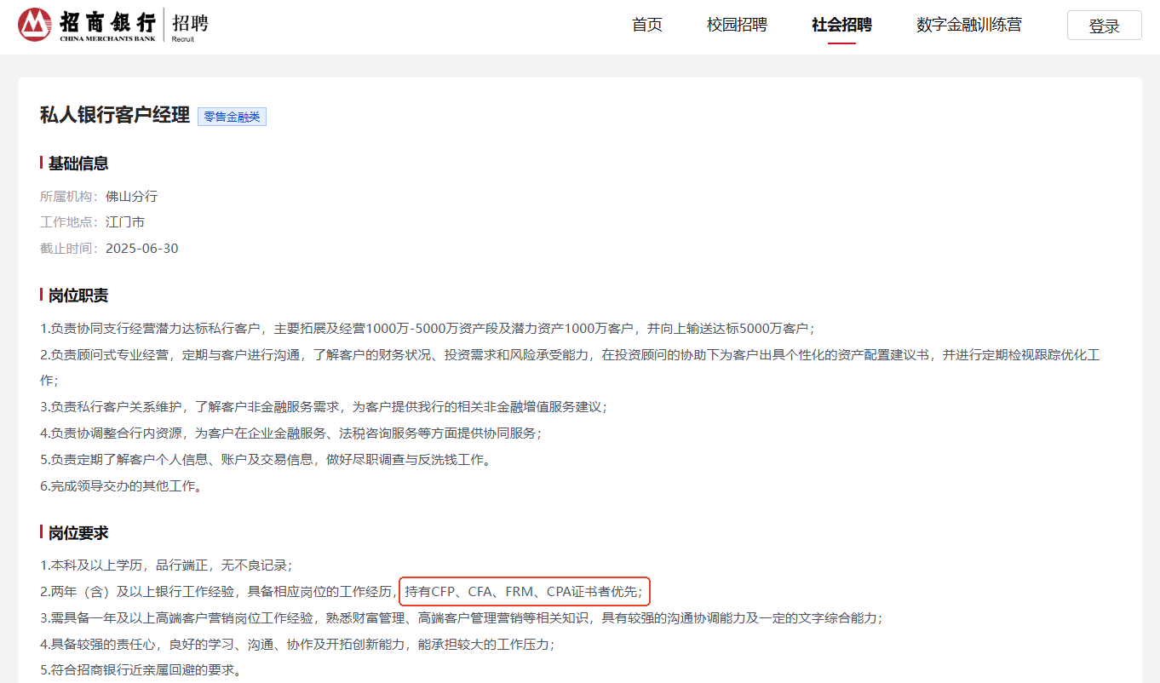Click duty line 2 about 顾问式专业经营
The height and width of the screenshot is (683, 1160).
pyautogui.click(x=570, y=367)
